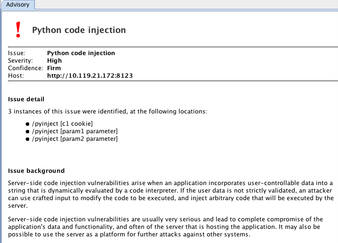This screenshot has height=243, width=338.
Task: Click the /pyinject param2 parameter entry
Action: 75,138
